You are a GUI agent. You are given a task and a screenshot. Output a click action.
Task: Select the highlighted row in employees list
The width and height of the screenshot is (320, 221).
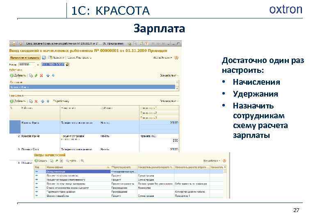(x=92, y=87)
